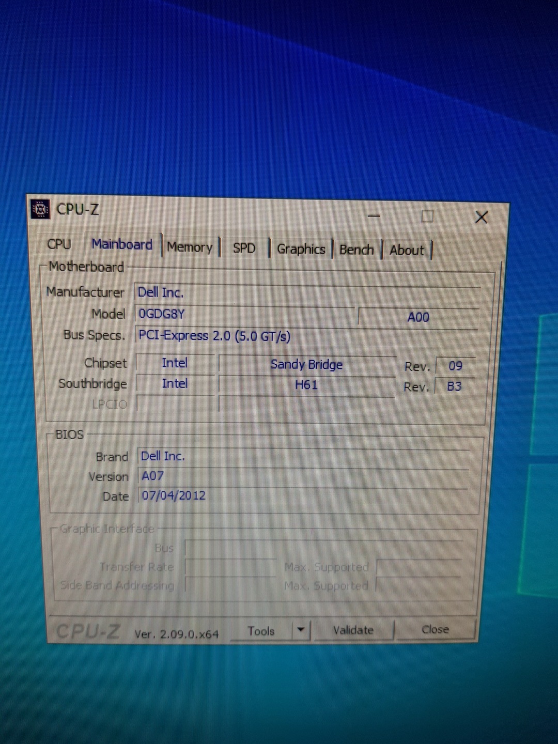
Task: Switch to the SPD tab
Action: click(x=244, y=249)
